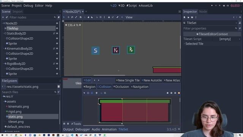Select the Rotate mode tool in canvas toolbar
Screen dimensions: 243x137
pos(72,17)
